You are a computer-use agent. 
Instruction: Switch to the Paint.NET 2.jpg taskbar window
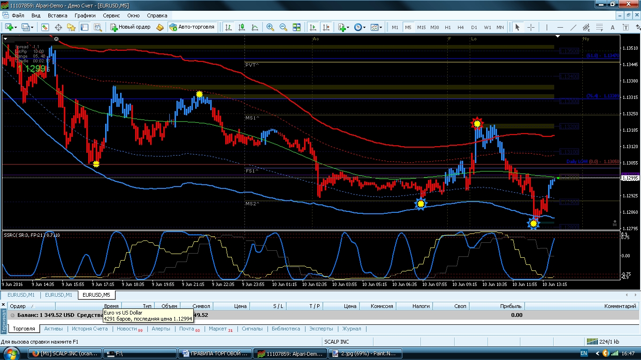[364, 353]
